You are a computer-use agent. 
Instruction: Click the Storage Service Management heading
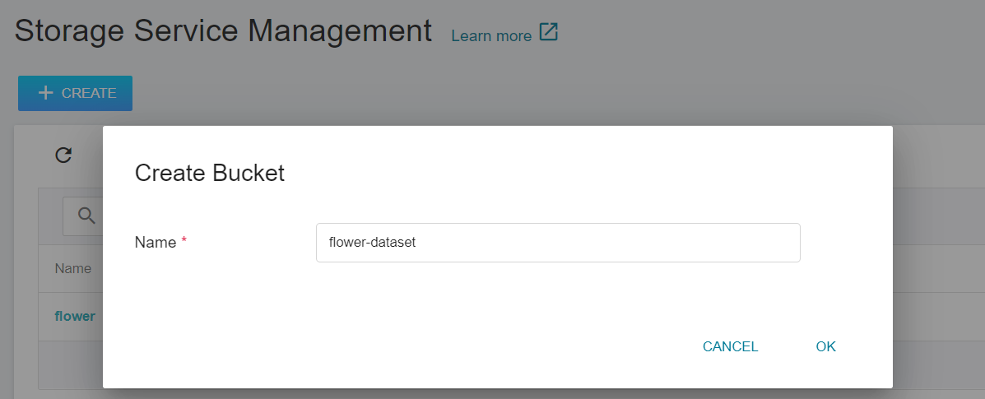click(223, 30)
